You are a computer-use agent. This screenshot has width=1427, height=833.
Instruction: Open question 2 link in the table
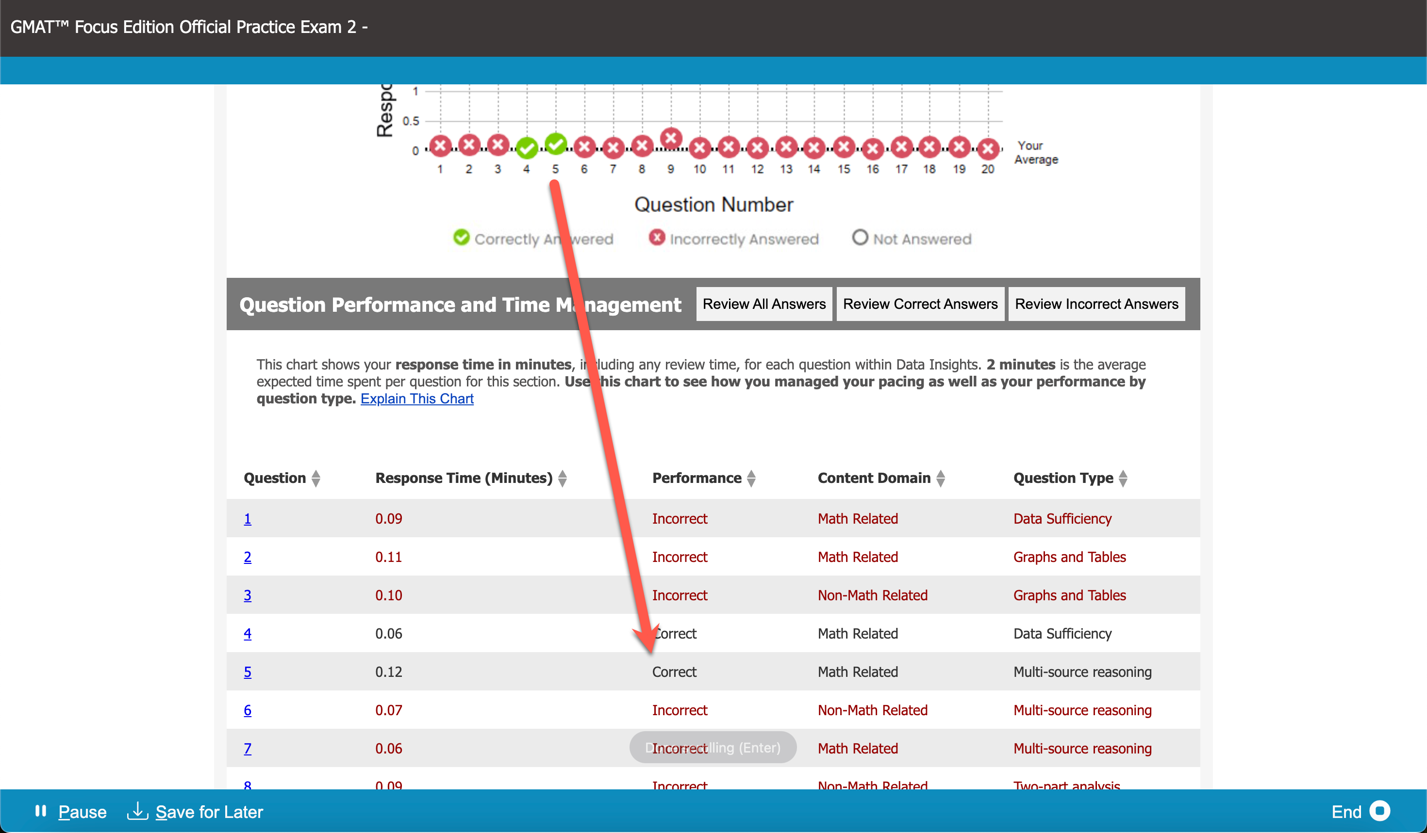click(x=248, y=557)
